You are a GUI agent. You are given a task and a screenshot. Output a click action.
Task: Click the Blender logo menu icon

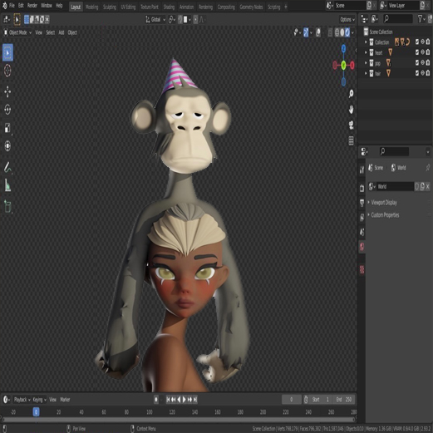[x=5, y=5]
